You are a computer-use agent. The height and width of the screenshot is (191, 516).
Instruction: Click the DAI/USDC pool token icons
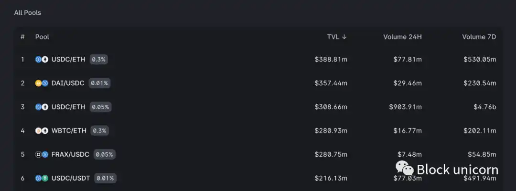tap(42, 83)
